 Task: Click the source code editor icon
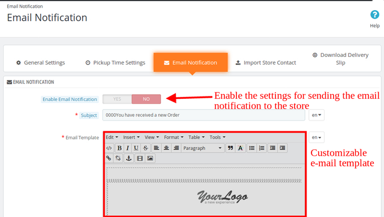[x=109, y=148]
